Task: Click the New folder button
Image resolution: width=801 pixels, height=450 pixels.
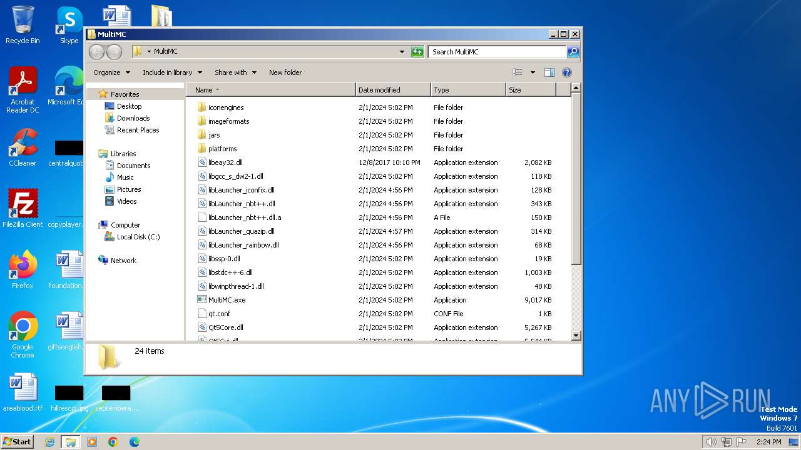Action: click(285, 72)
